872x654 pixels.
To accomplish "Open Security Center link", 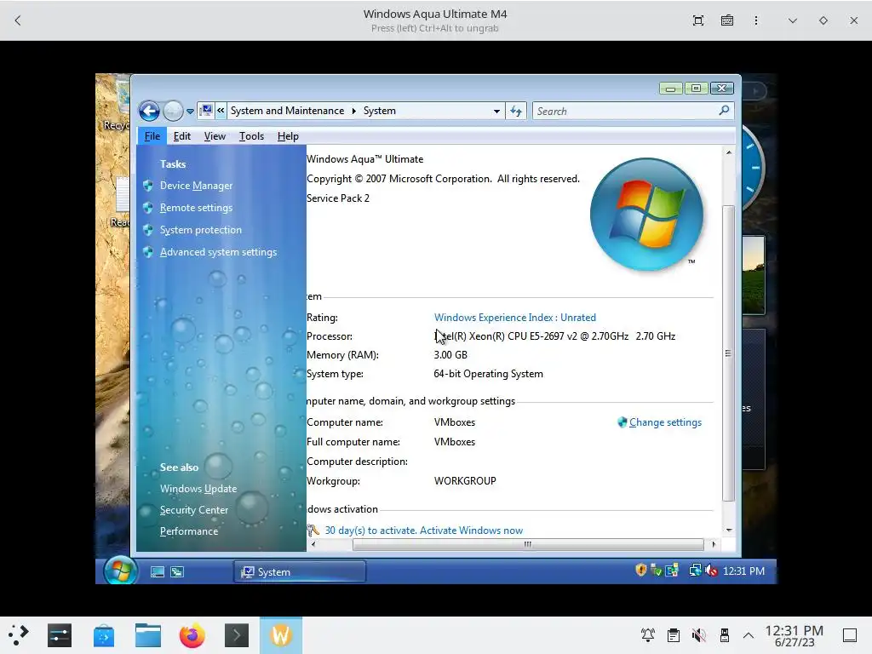I will 193,510.
